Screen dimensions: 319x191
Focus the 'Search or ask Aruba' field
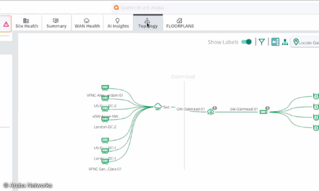(215, 7)
